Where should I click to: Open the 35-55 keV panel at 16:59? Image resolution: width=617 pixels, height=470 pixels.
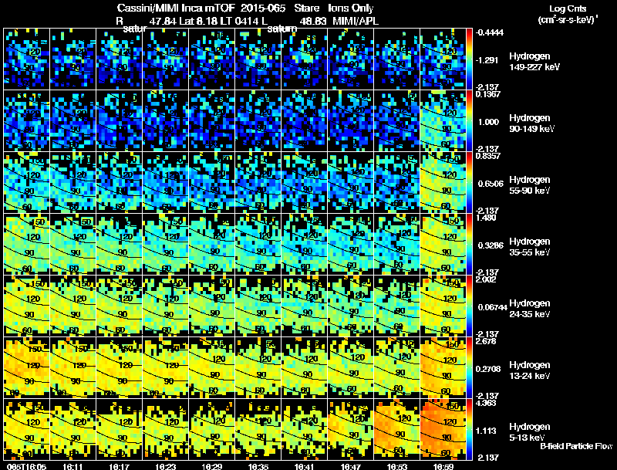pyautogui.click(x=443, y=245)
